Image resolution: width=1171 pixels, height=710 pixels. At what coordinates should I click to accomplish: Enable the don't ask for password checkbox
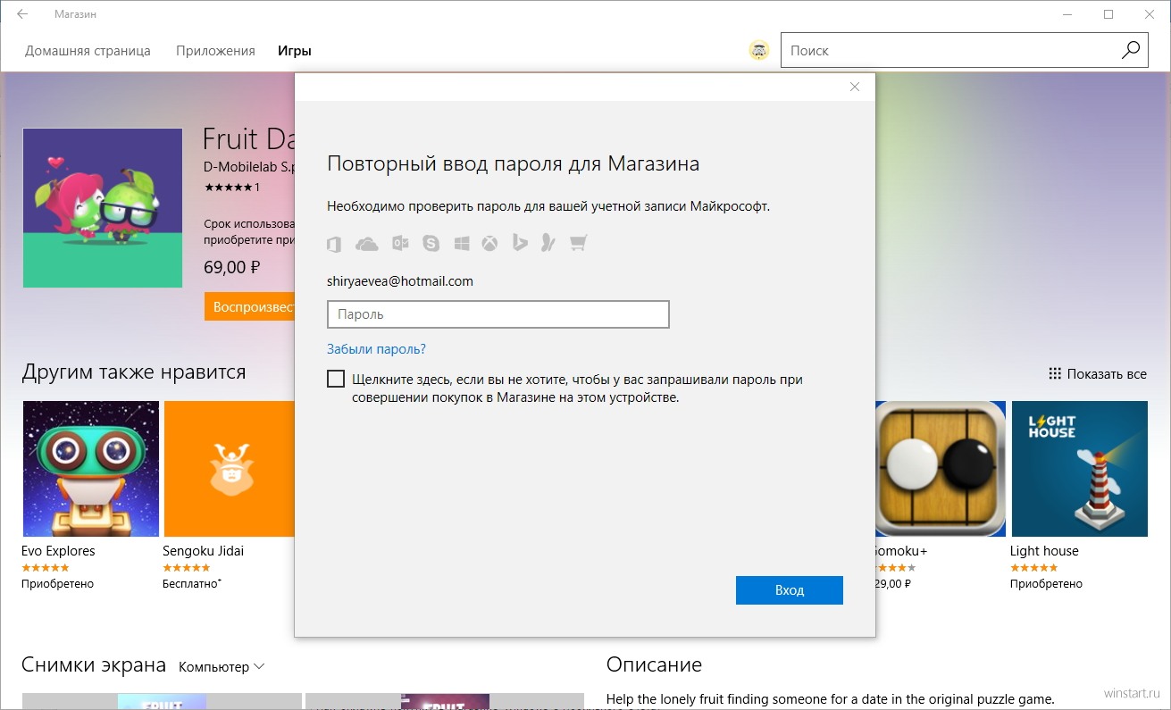pyautogui.click(x=336, y=379)
